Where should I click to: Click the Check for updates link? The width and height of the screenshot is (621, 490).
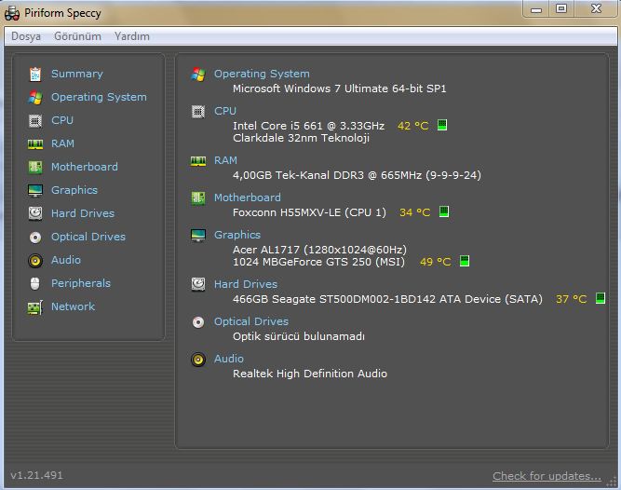tap(547, 476)
